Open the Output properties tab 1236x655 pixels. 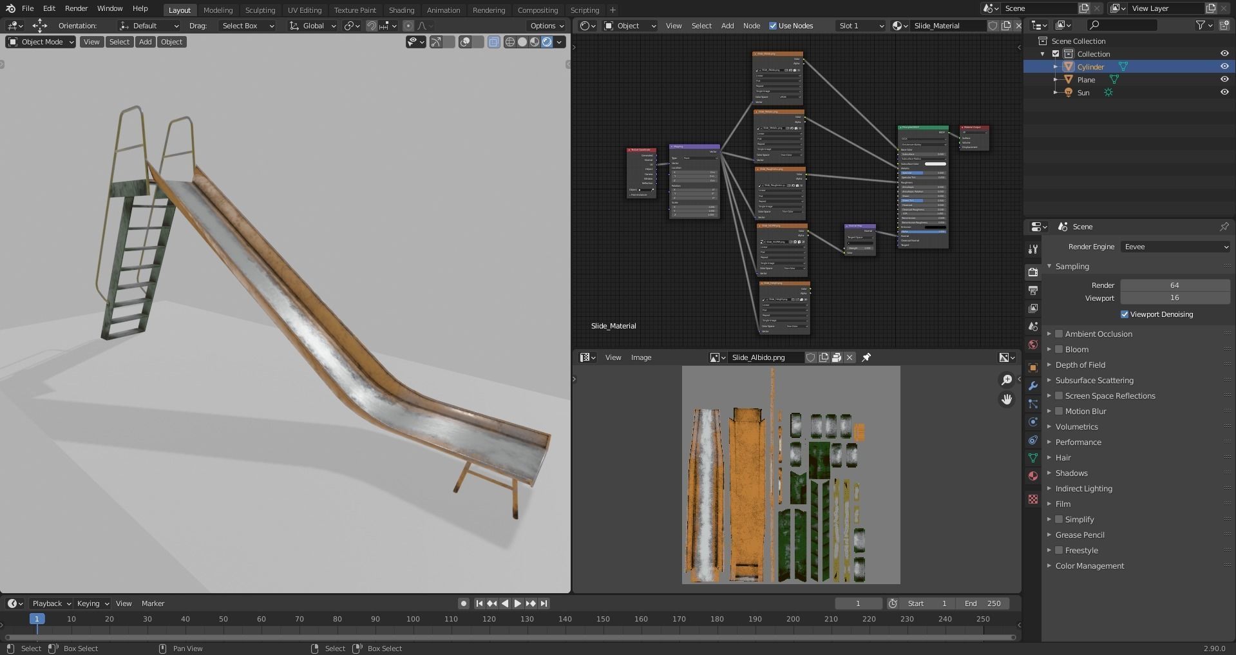coord(1033,290)
